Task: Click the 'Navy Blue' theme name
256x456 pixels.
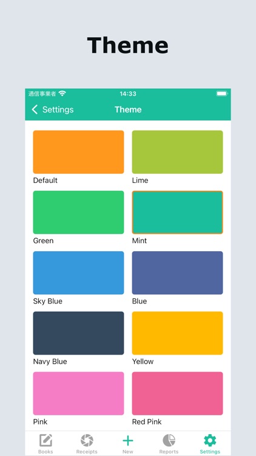Action: point(50,362)
